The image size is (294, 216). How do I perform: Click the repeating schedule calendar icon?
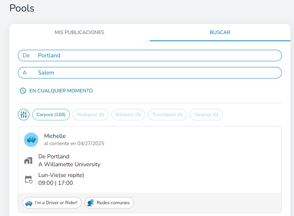(x=29, y=179)
